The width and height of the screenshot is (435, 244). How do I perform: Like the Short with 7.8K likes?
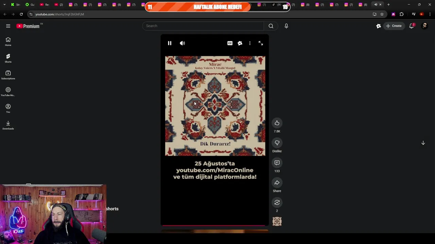[277, 123]
